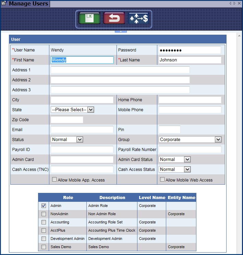Click the blue arrows-and-dollar-sign toolbar icon
Image resolution: width=243 pixels, height=255 pixels.
pyautogui.click(x=138, y=18)
